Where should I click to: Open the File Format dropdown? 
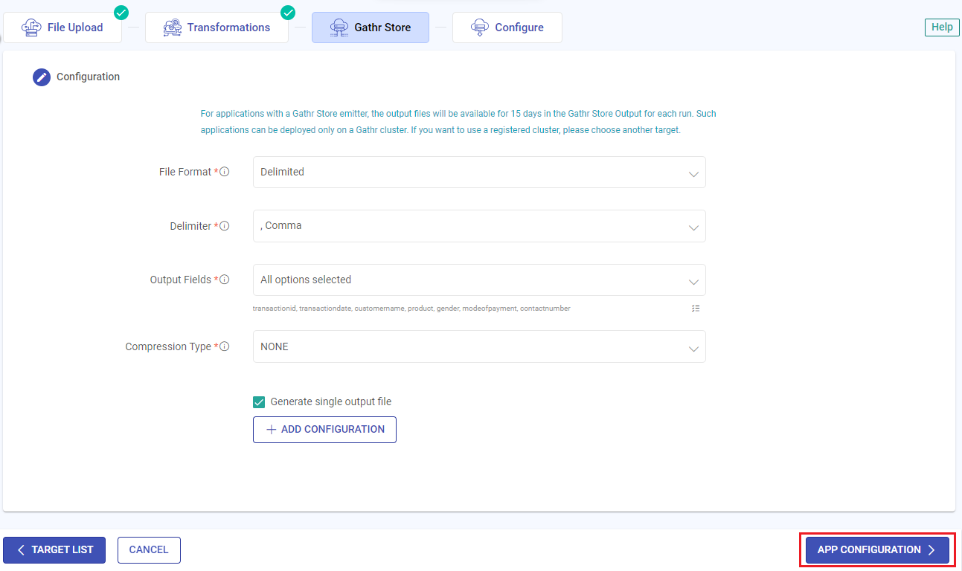[479, 172]
